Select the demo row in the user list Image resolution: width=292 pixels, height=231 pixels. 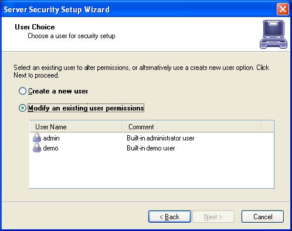151,148
